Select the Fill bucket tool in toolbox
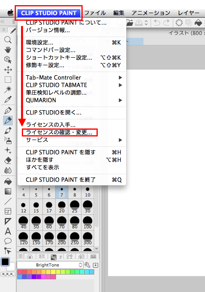The height and width of the screenshot is (292, 205). click(x=8, y=181)
